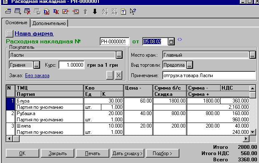The image size is (259, 163).
Task: Clear the order with the X button
Action: click(x=118, y=75)
